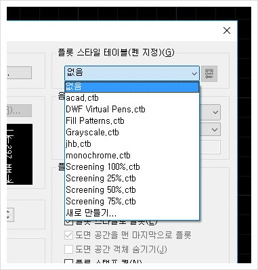Click the paper preview thumbnail showing 297 MM
This screenshot has height=270, width=258.
(20, 154)
